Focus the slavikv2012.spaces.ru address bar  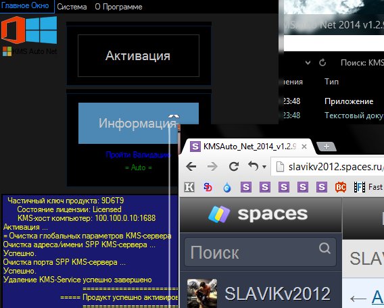pyautogui.click(x=328, y=167)
